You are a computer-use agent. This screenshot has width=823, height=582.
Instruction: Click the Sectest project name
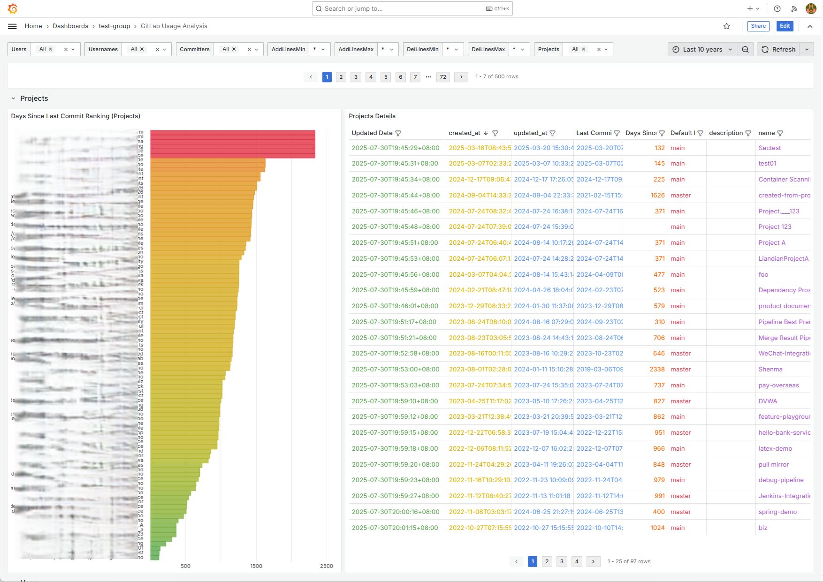tap(770, 148)
